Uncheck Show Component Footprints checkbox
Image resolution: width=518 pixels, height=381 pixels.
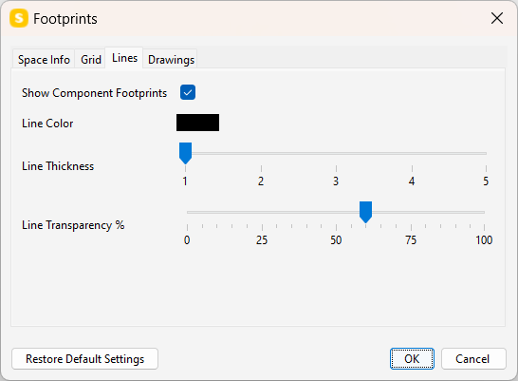tap(188, 92)
